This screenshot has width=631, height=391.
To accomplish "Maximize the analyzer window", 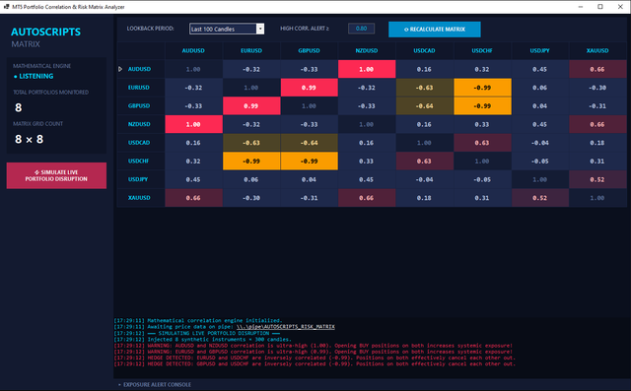I will 600,7.
